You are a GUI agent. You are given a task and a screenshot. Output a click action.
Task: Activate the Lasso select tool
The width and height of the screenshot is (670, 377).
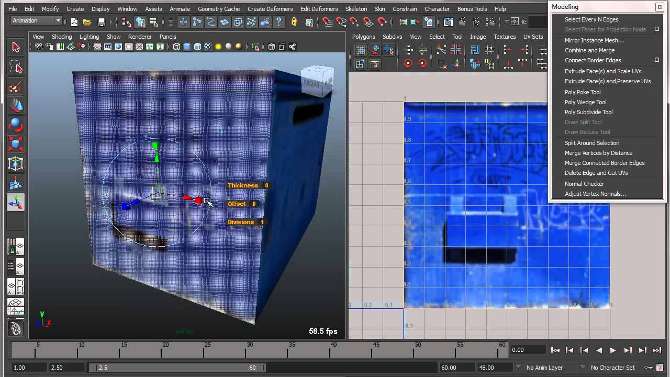click(x=16, y=67)
